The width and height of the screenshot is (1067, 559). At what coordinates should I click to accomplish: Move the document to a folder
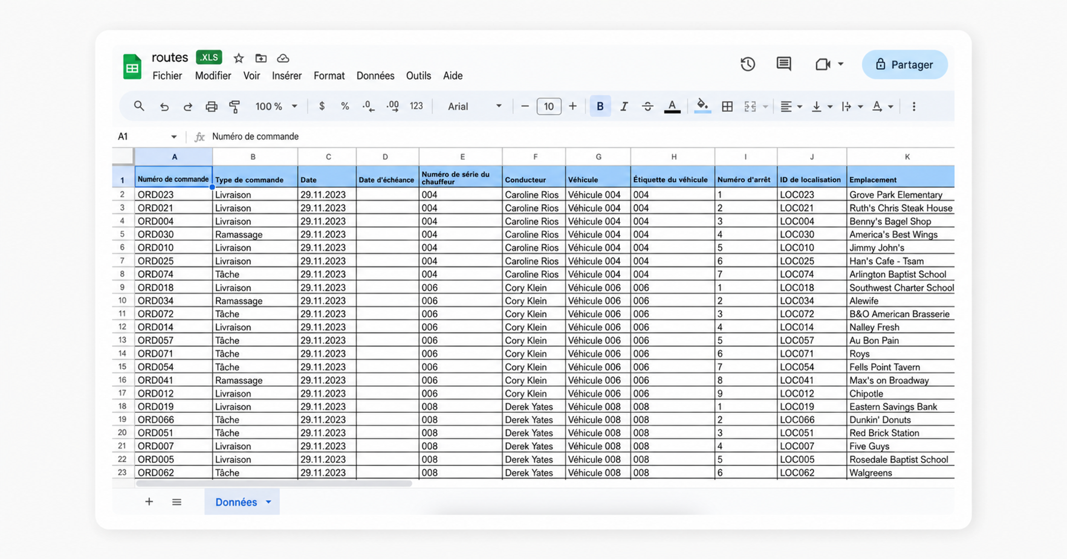click(x=261, y=58)
